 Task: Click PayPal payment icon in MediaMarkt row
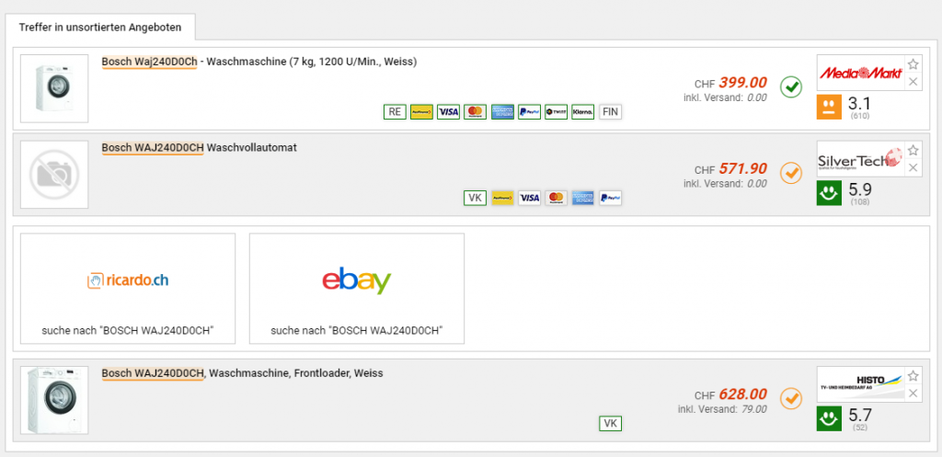coord(529,111)
